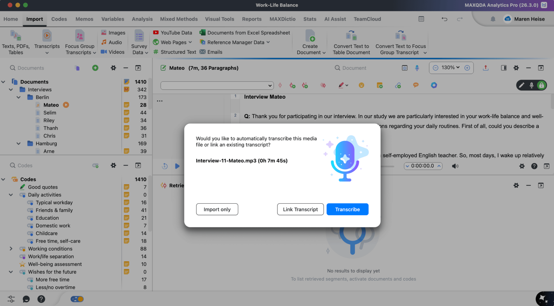Open the Analysis tab
Screen dimensions: 554x306
pos(142,19)
